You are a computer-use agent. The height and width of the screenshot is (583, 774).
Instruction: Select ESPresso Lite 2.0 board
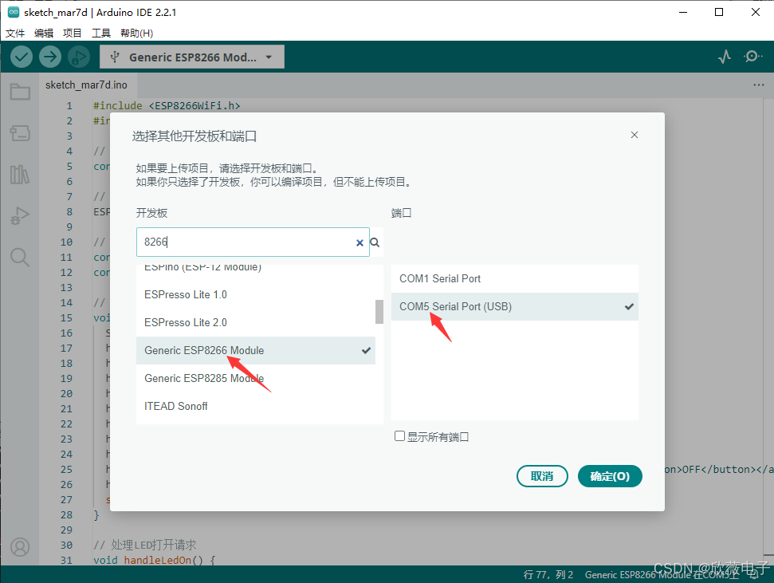tap(256, 323)
